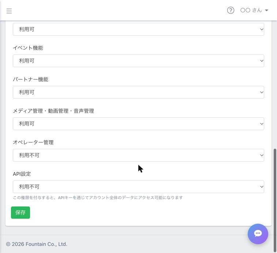Open the topmost 利用可 dropdown above イベント機能
The image size is (277, 253).
138,29
